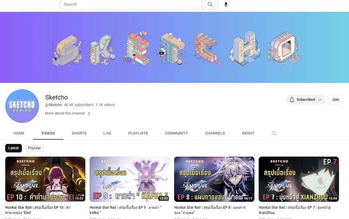Open Honkai Star Rail EP 9 title link
Viewport: 349px width, 219px height.
[x=125, y=210]
